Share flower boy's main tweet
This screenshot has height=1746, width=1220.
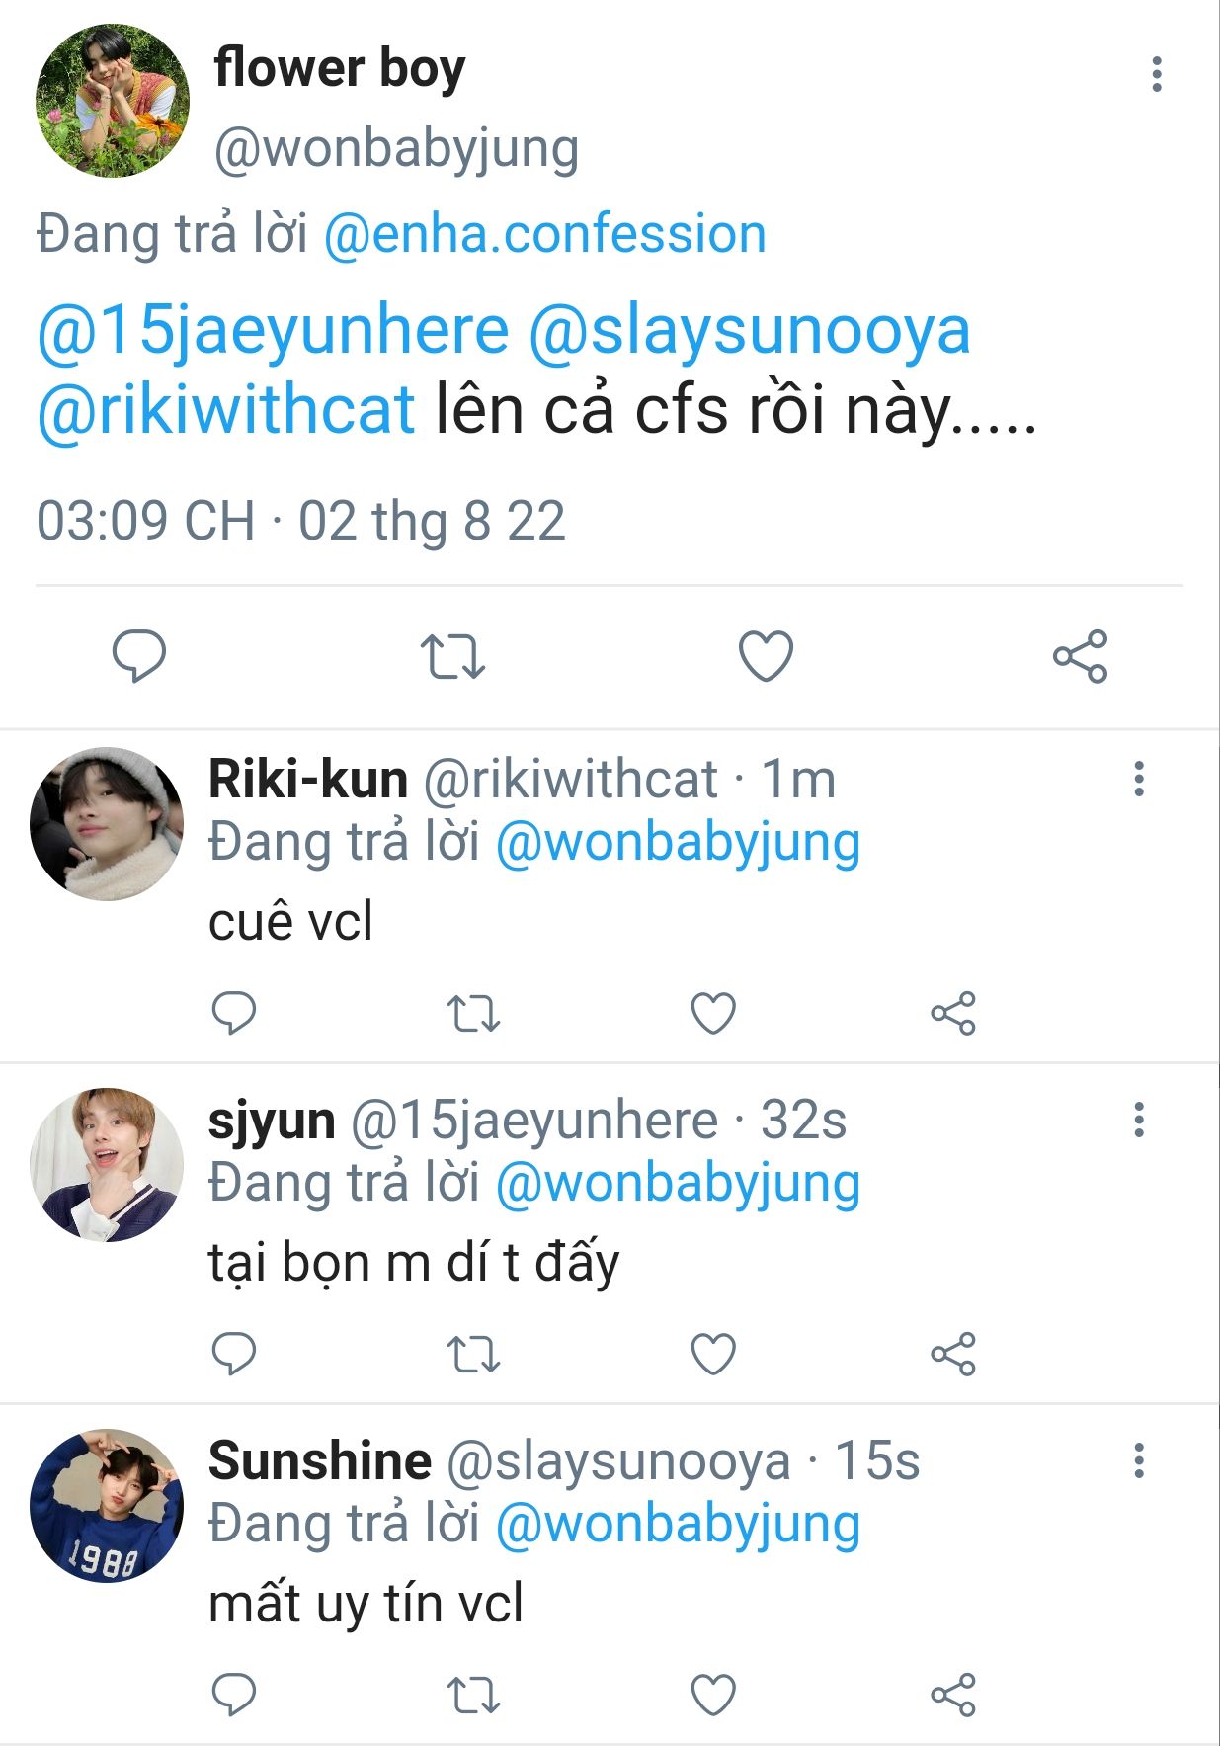(1080, 656)
